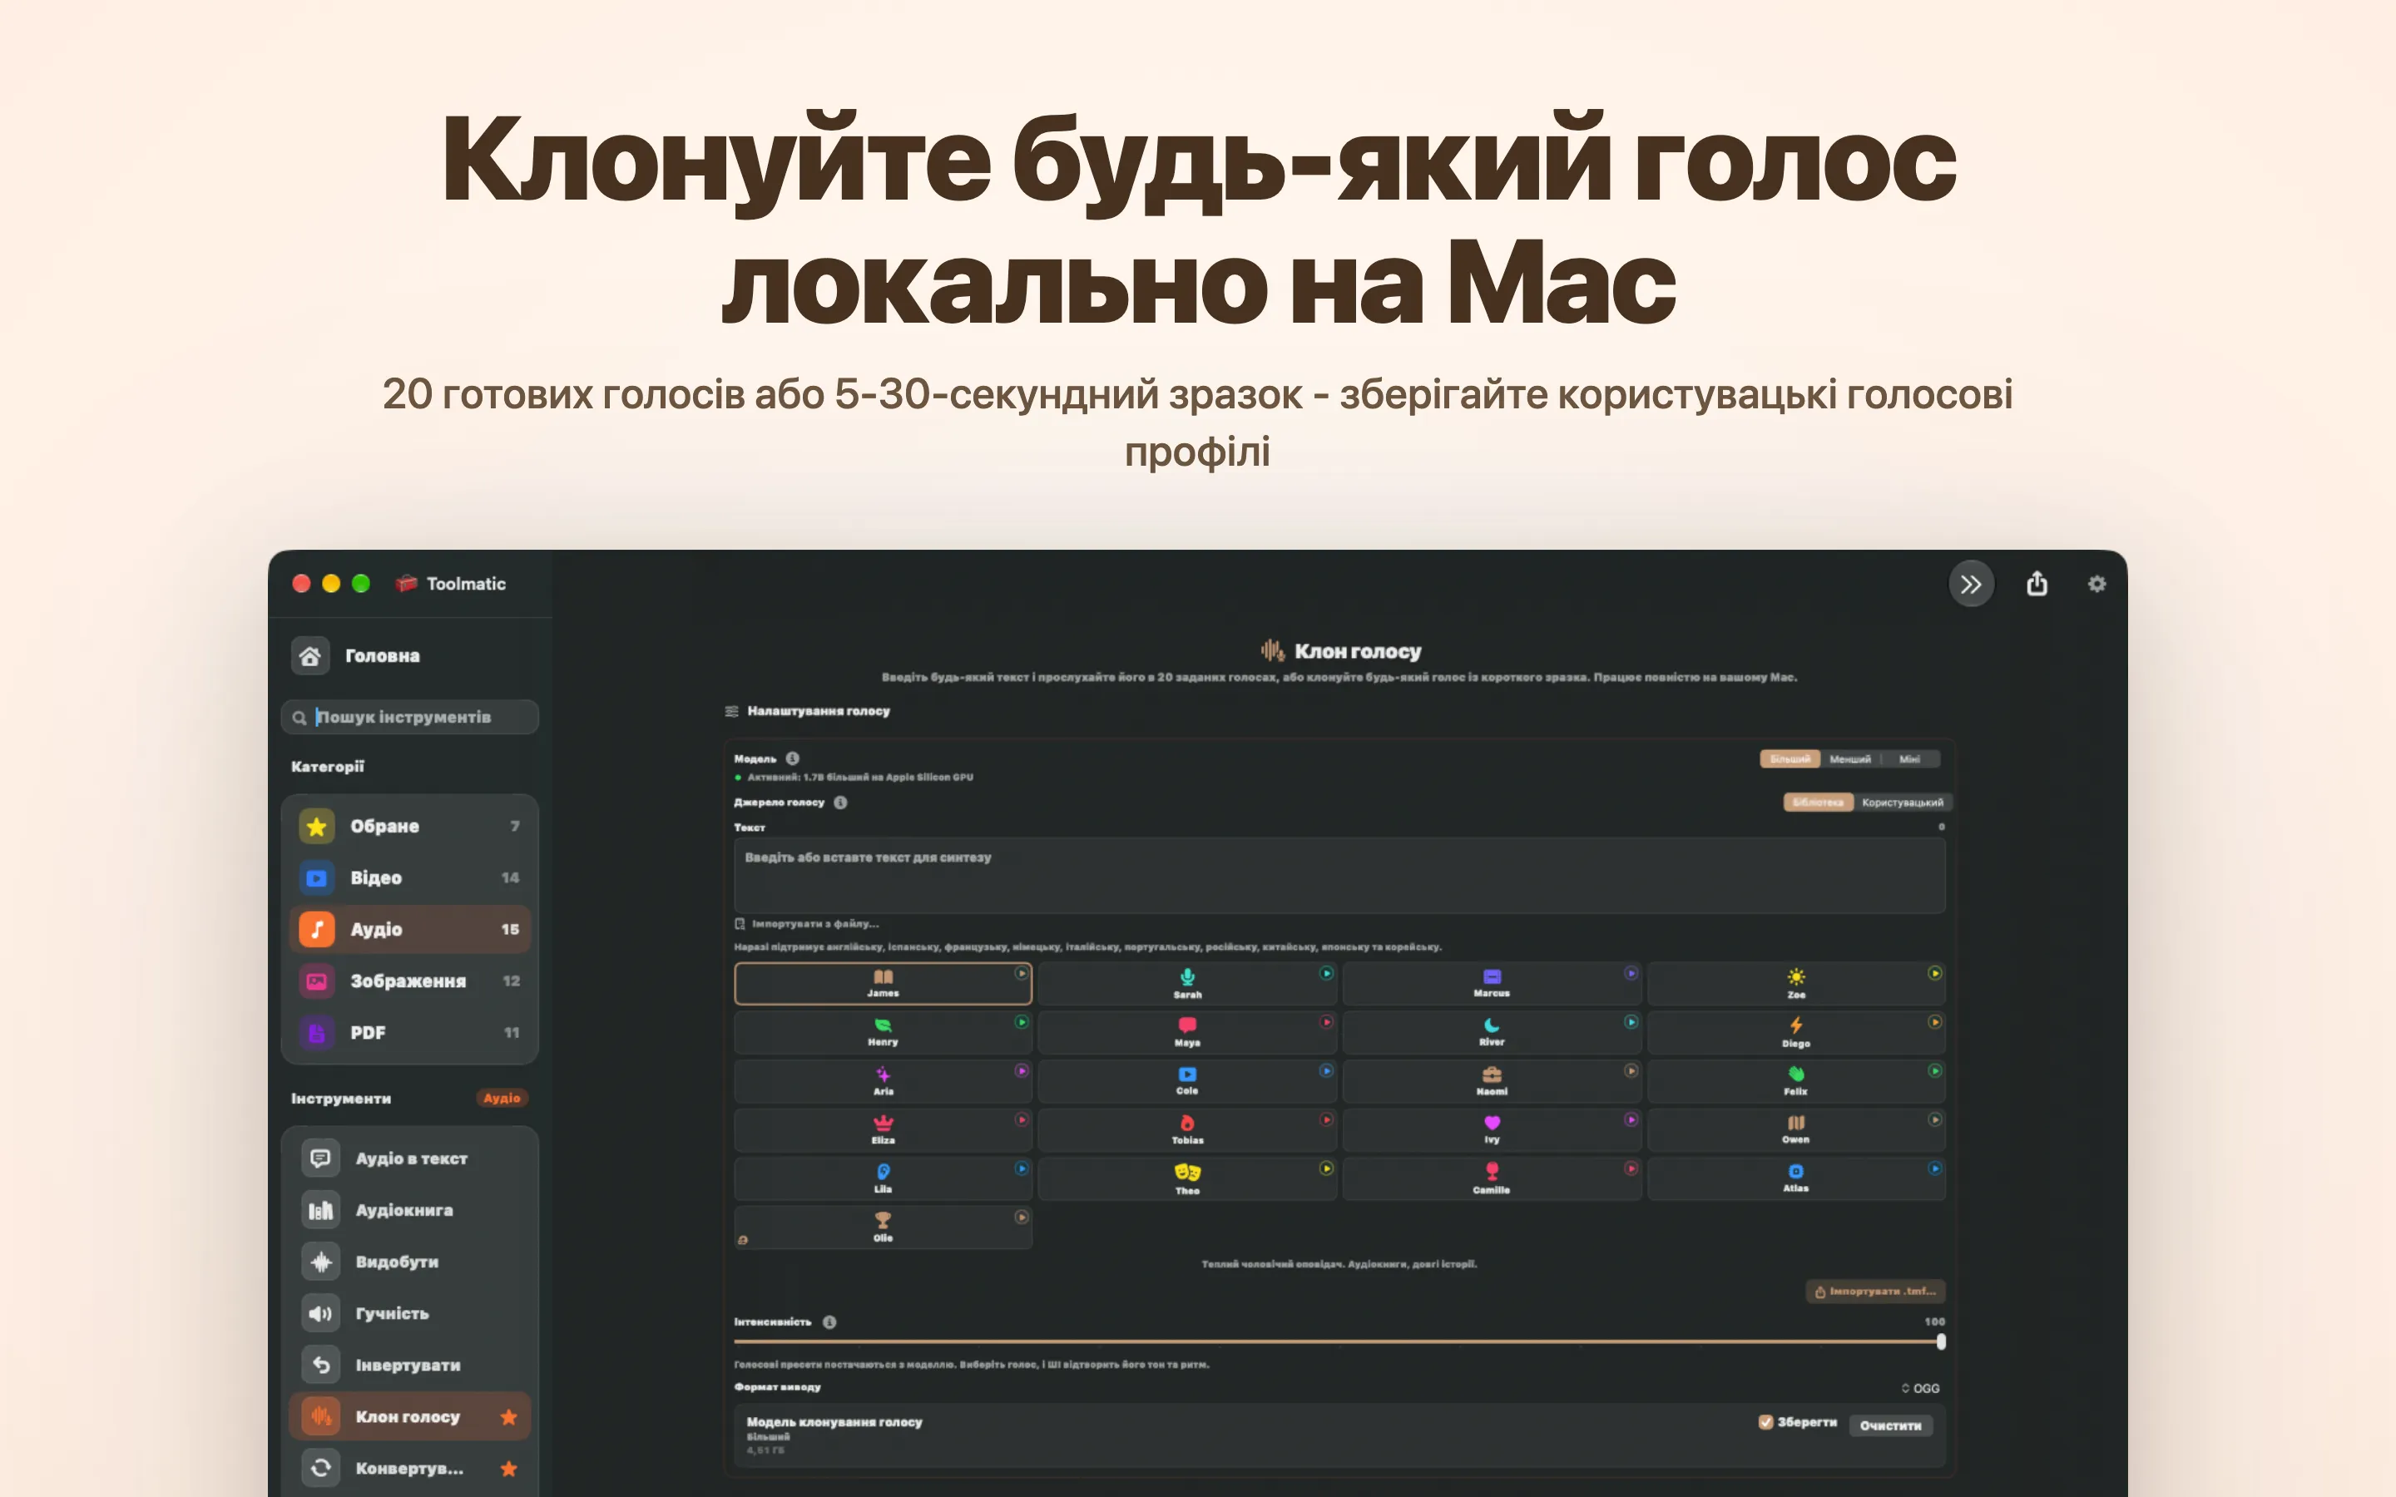Click the Пошук інструментів search field

(410, 717)
